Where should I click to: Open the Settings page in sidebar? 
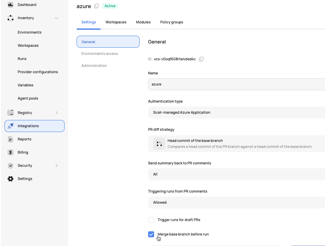(25, 179)
